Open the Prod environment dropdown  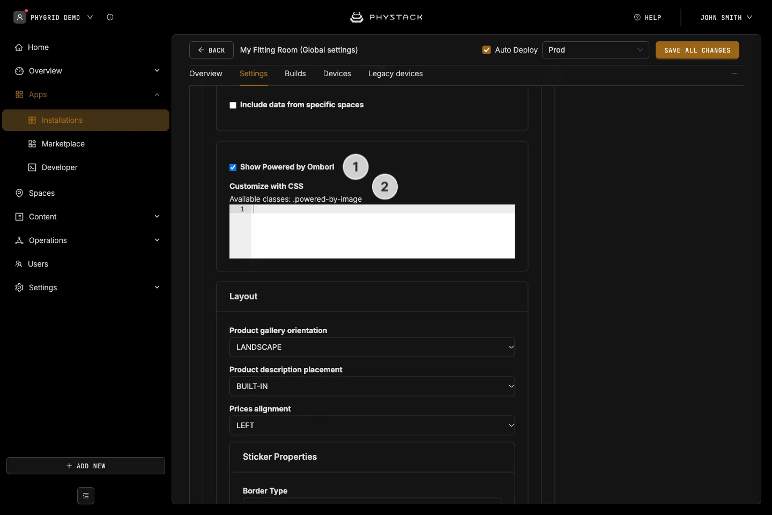click(596, 50)
